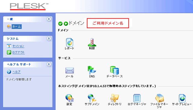Click the home house icon in sidebar
The height and width of the screenshot is (110, 193).
[9, 27]
